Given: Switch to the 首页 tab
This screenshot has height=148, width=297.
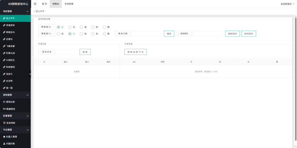Looking at the screenshot, I should tap(44, 4).
